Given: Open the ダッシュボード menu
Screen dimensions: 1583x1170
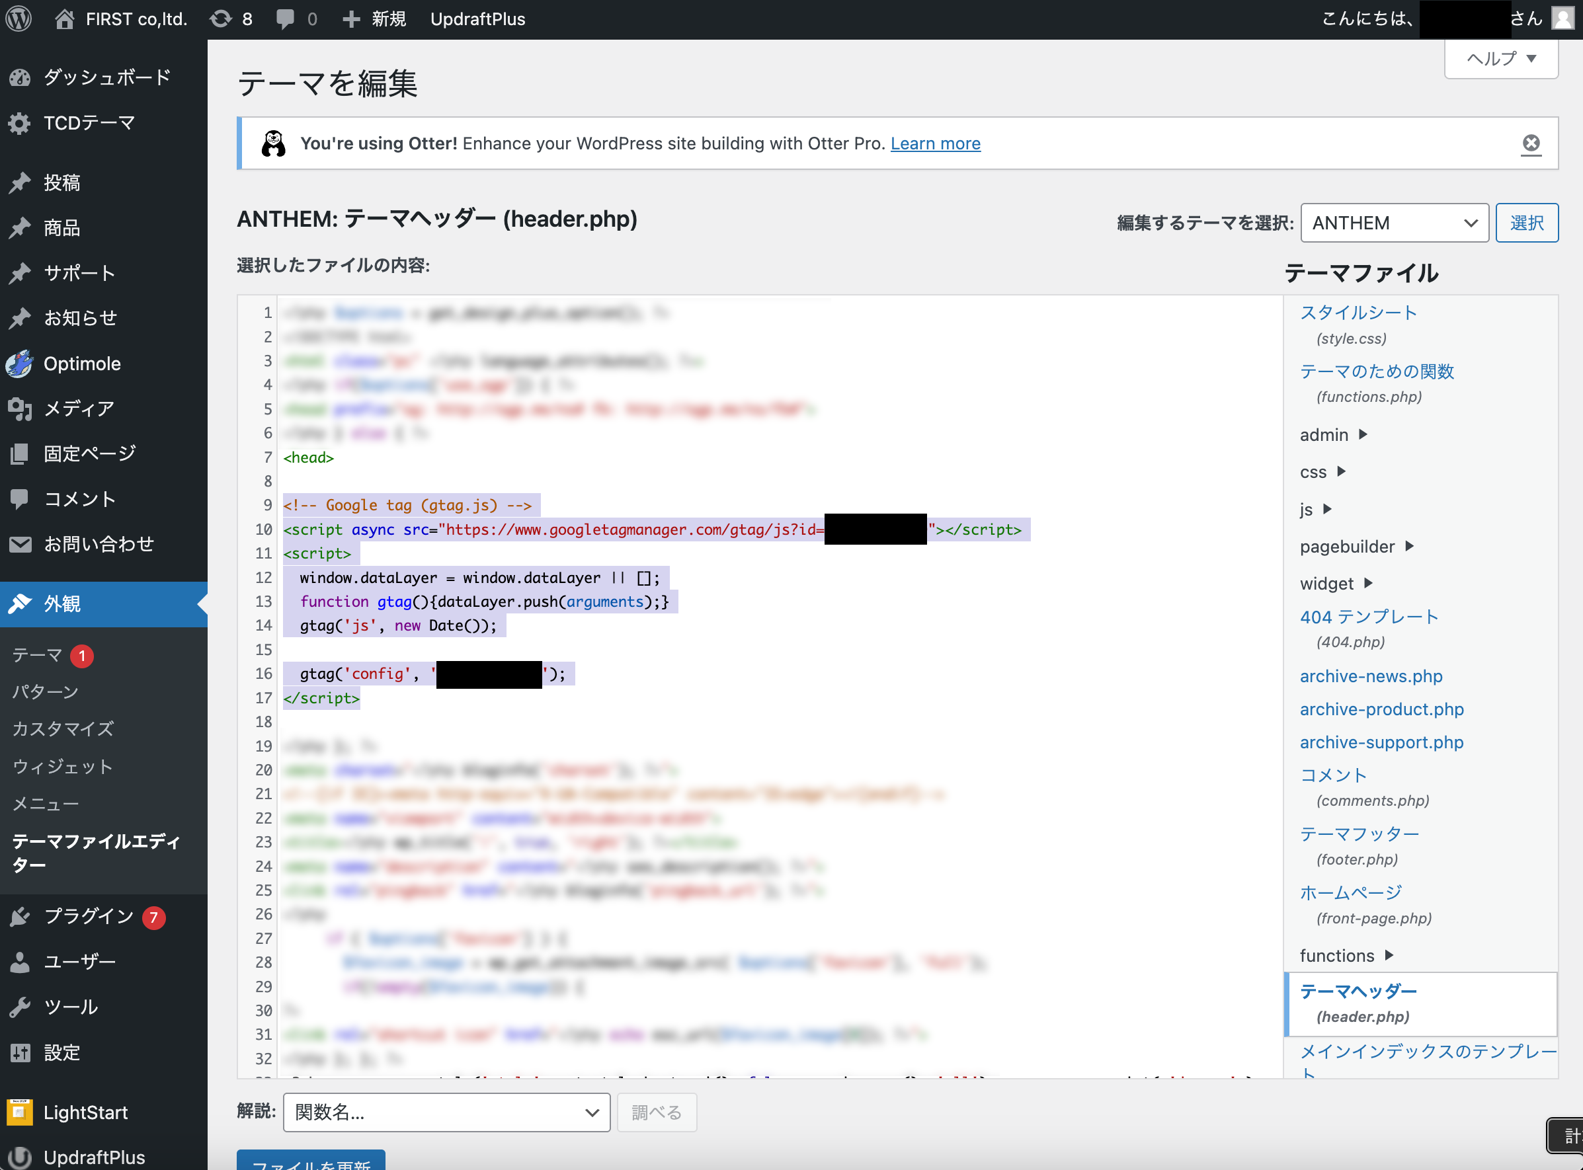Looking at the screenshot, I should 103,77.
